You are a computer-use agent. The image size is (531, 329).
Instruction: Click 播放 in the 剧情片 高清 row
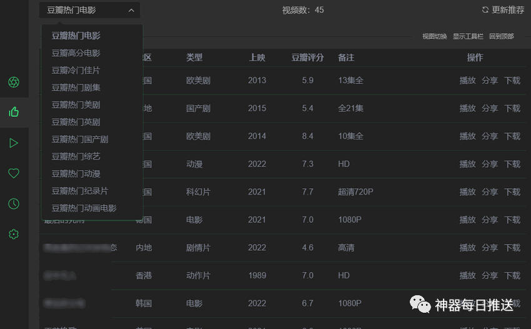coord(468,248)
